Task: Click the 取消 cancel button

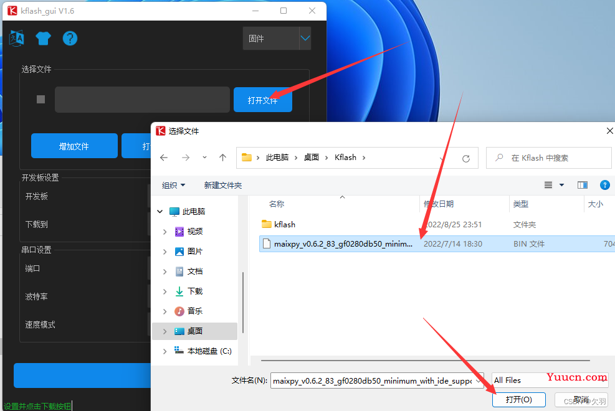Action: coord(581,400)
